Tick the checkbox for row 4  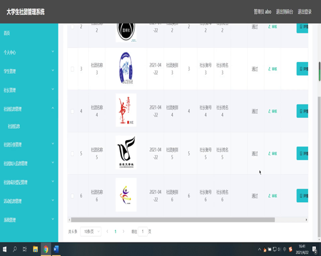point(73,111)
